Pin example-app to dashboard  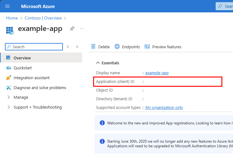coord(72,28)
